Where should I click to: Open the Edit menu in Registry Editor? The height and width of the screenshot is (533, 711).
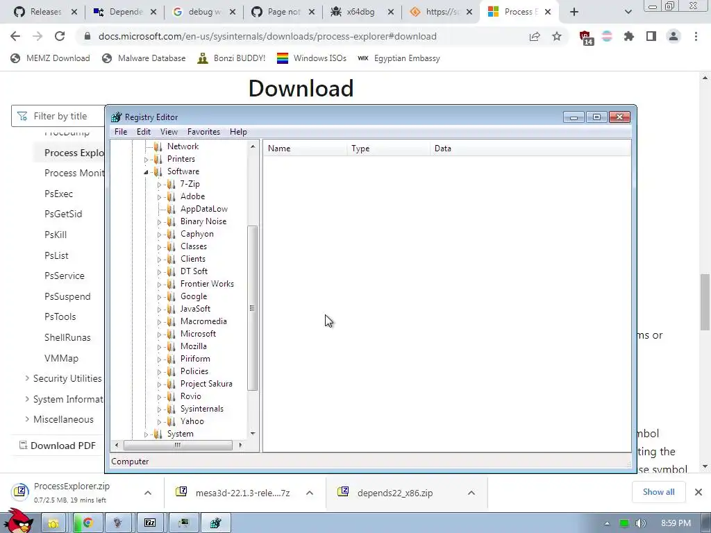pyautogui.click(x=143, y=132)
